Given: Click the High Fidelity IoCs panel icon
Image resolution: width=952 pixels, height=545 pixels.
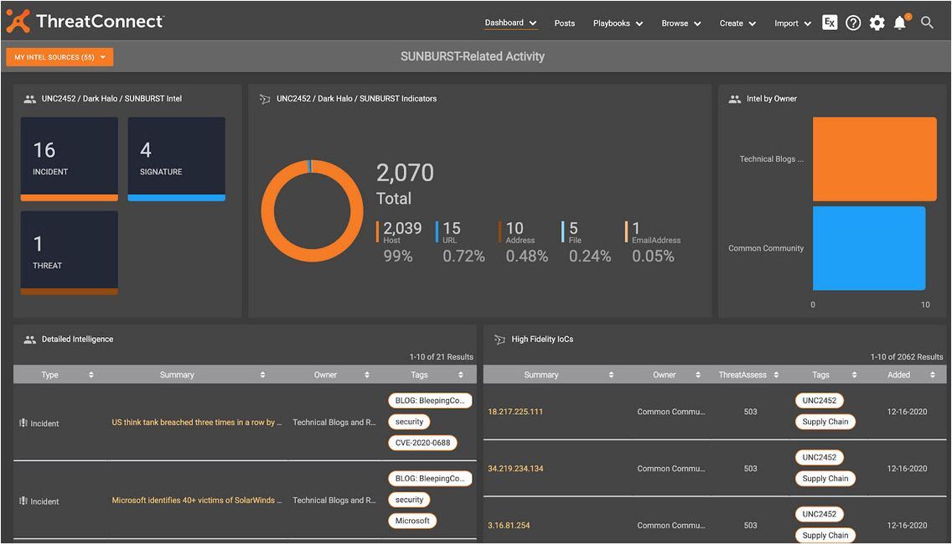Looking at the screenshot, I should coord(499,340).
